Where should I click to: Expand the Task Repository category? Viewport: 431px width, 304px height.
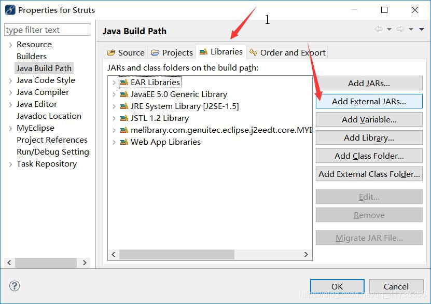[x=10, y=164]
